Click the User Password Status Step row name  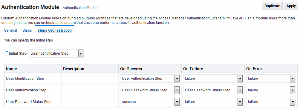coord(29,102)
